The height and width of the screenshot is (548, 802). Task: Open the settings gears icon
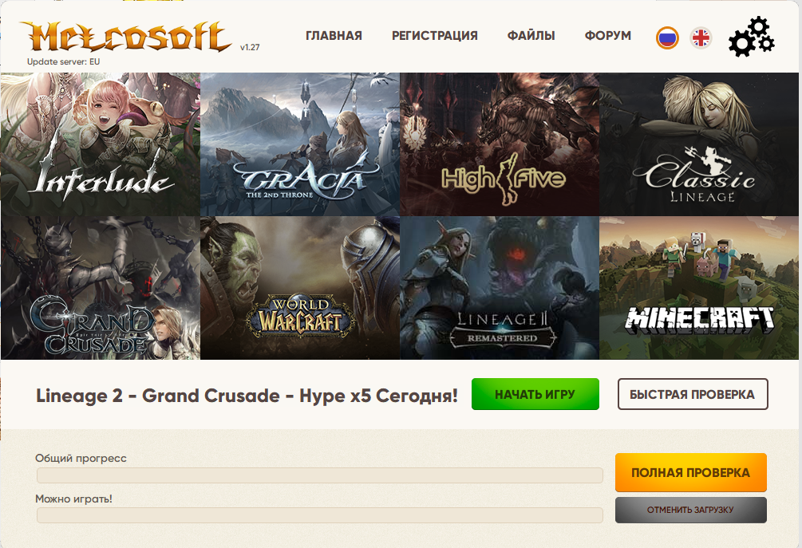point(752,37)
